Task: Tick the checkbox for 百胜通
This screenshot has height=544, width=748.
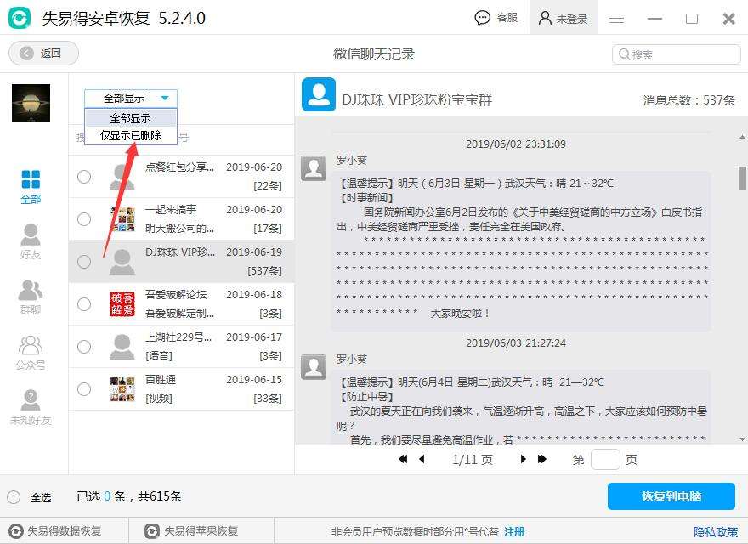Action: tap(84, 389)
